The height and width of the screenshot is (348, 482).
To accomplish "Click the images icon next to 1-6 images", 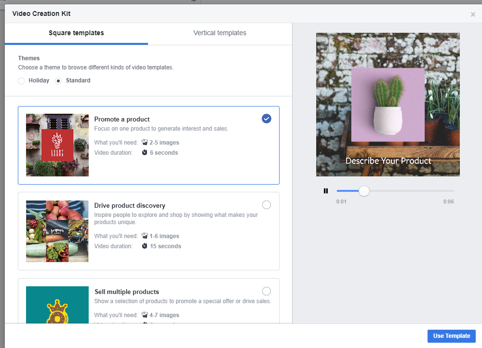I will click(x=145, y=236).
